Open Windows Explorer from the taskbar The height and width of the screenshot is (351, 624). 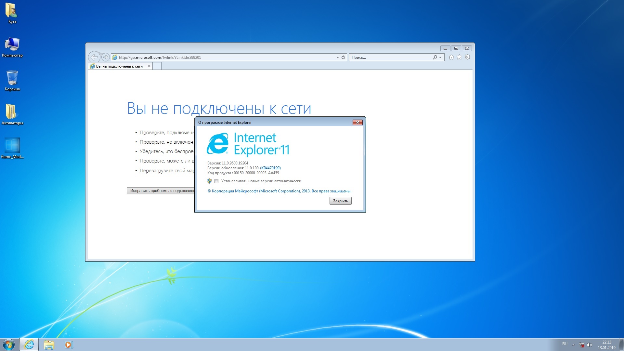pos(49,344)
